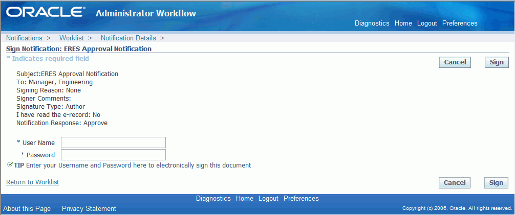This screenshot has height=215, width=515.
Task: Click Logout in the footer bar
Action: [x=268, y=198]
